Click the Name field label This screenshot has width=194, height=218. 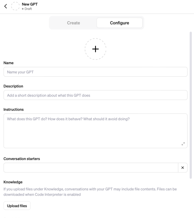tap(9, 63)
